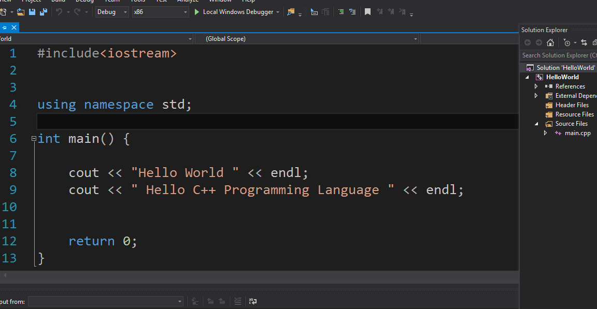Collapse the HelloWorld project node
This screenshot has width=597, height=309.
coord(527,77)
